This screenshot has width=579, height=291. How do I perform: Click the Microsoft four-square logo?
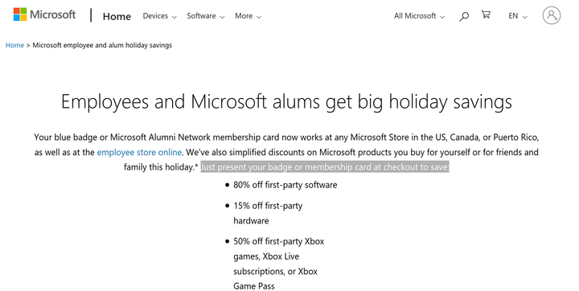coord(20,14)
